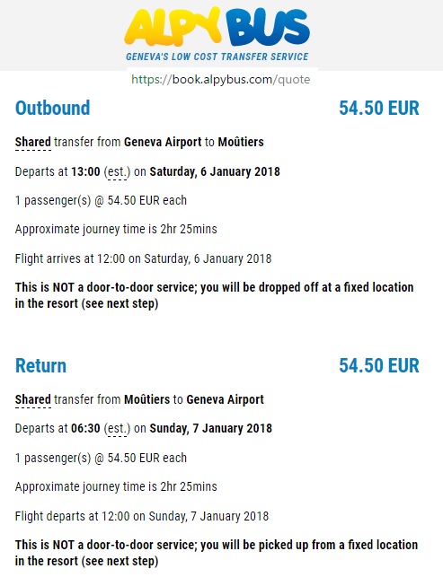Click the picked up fixed location notice

click(217, 553)
